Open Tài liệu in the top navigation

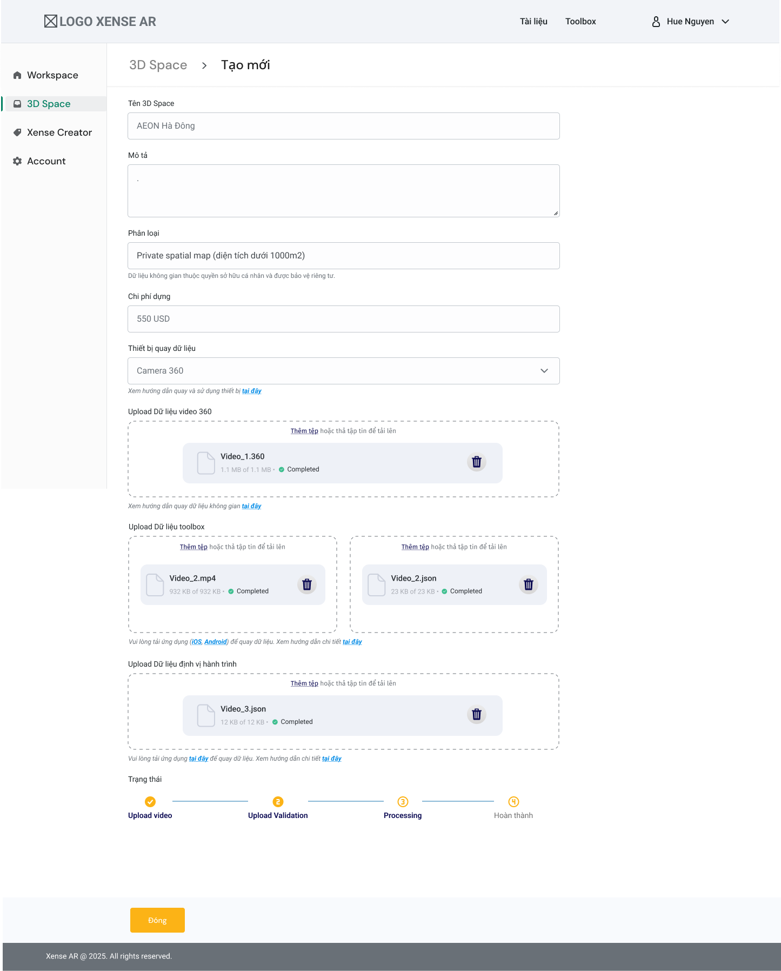tap(533, 22)
